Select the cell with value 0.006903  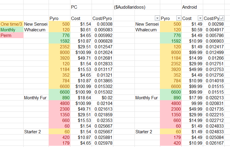(x=214, y=41)
